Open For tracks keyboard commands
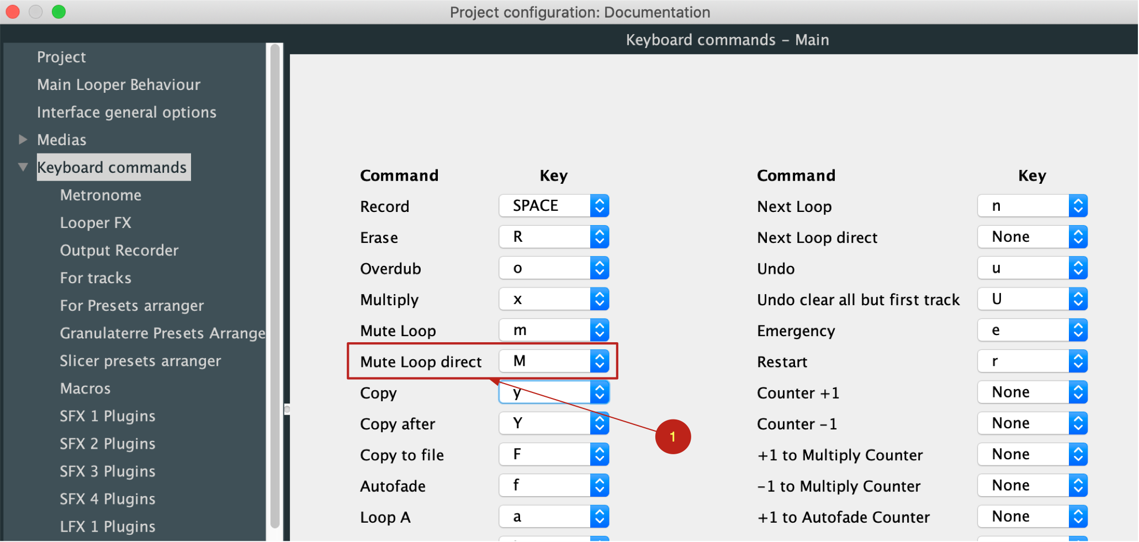 (x=96, y=278)
